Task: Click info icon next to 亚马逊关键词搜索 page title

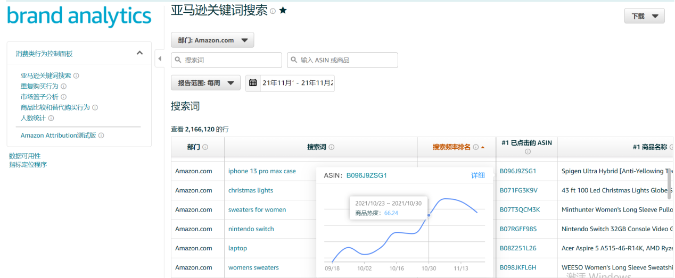Action: point(273,11)
